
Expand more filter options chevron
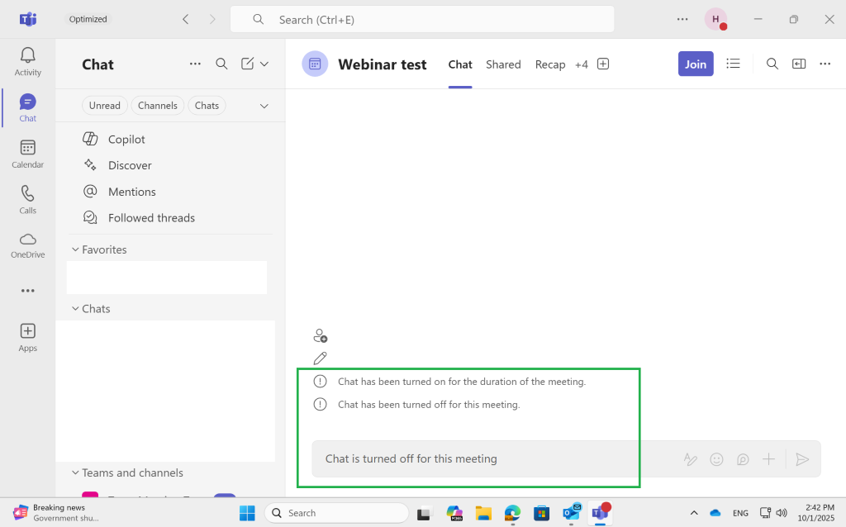[264, 106]
